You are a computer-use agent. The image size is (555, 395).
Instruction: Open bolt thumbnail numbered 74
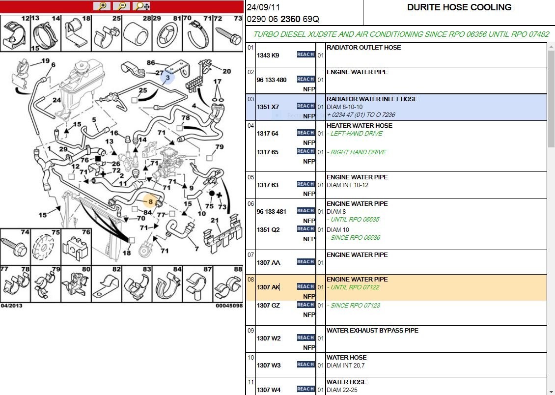[x=15, y=247]
